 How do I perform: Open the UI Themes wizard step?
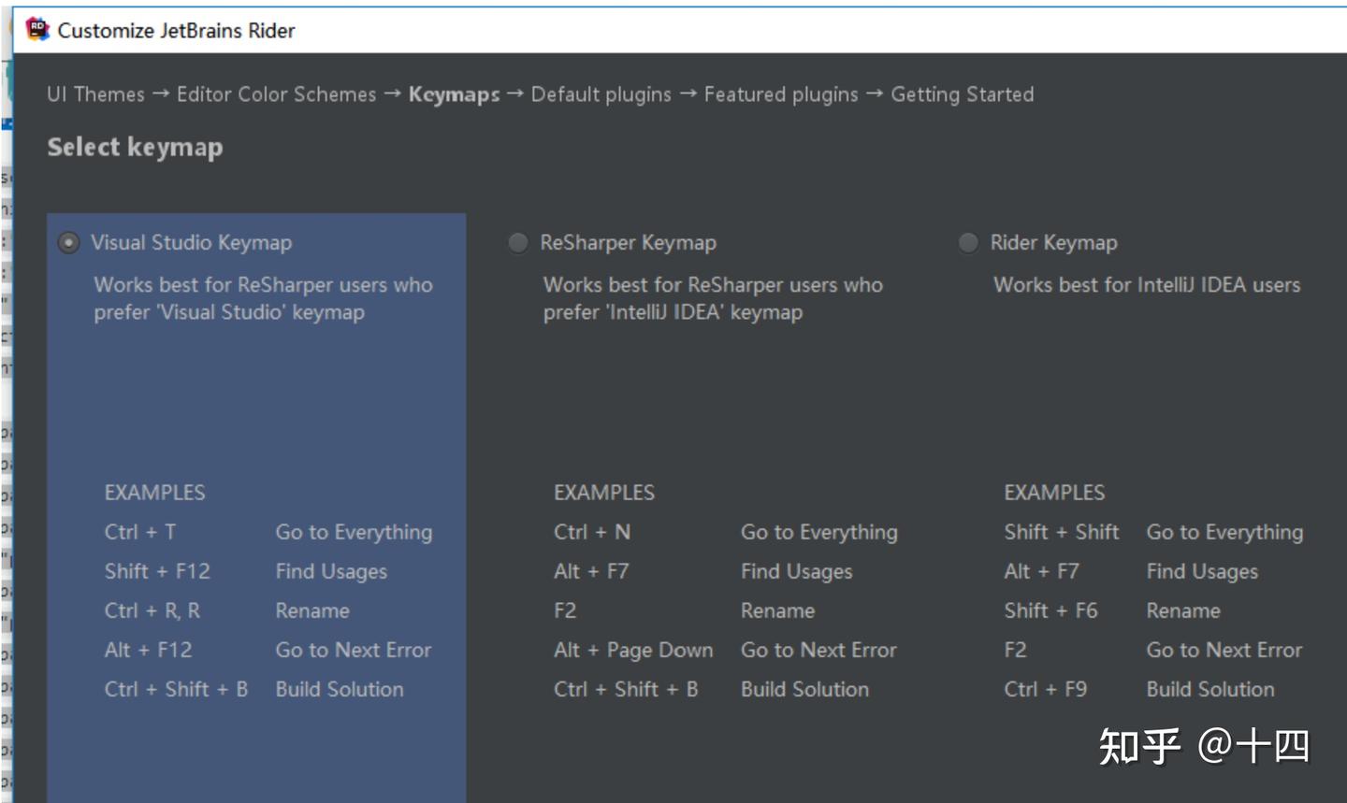94,94
